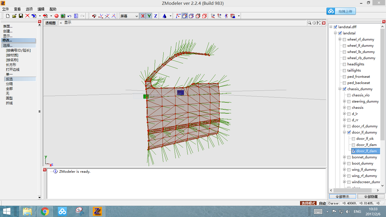Toggle the X axis constraint button
The image size is (386, 217).
pos(142,16)
